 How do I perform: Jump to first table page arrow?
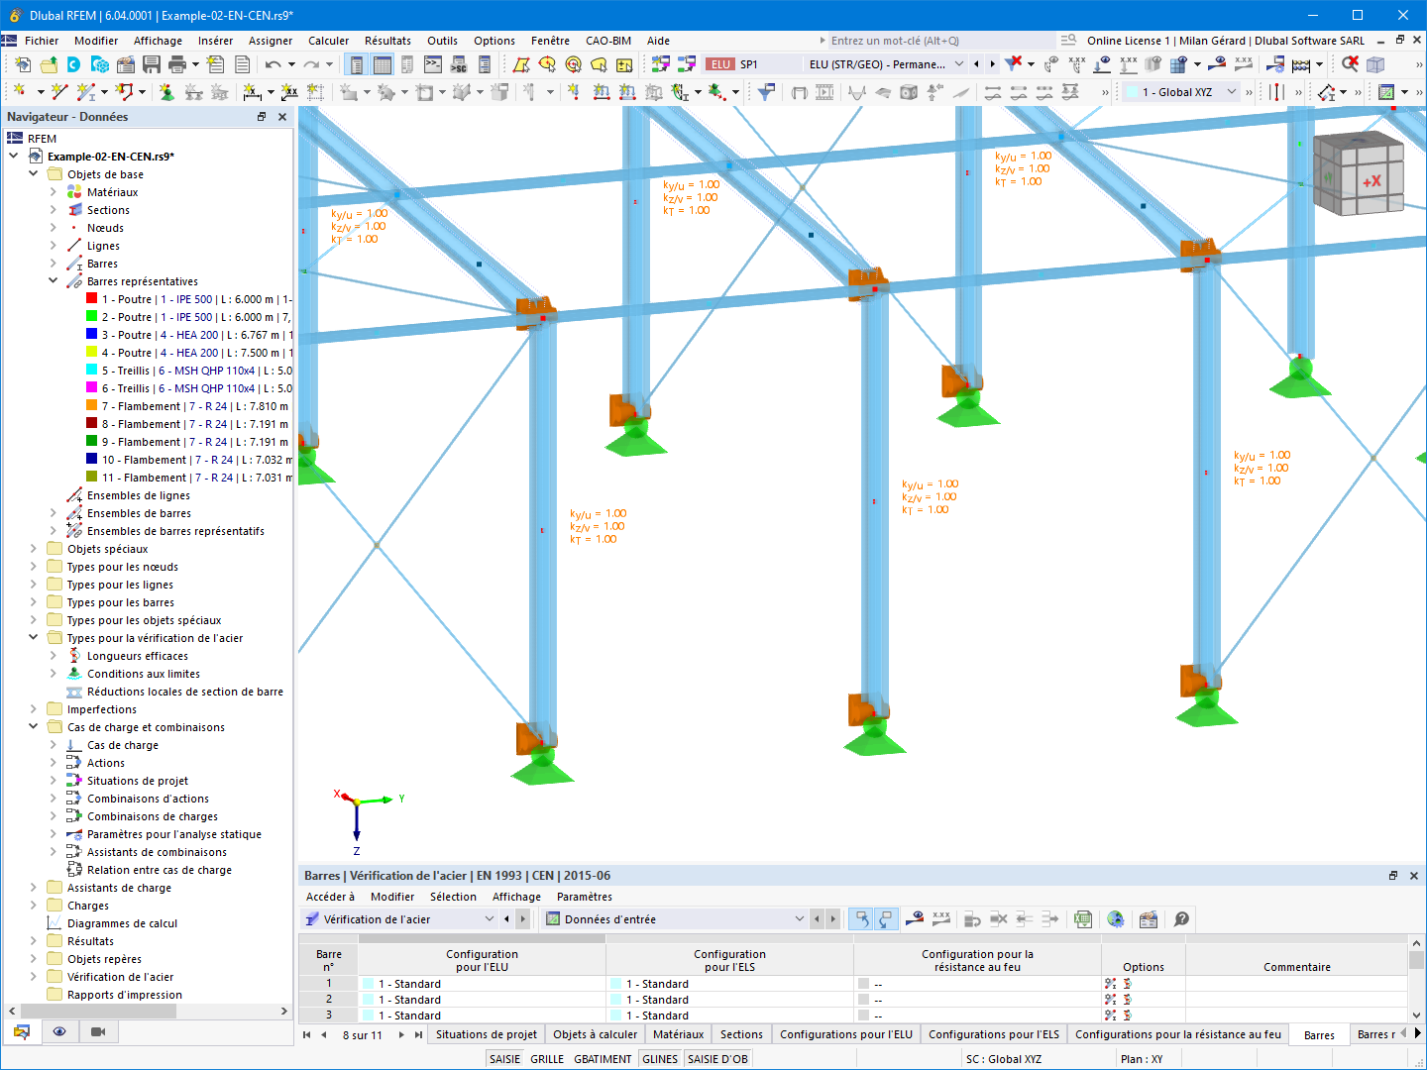307,1034
